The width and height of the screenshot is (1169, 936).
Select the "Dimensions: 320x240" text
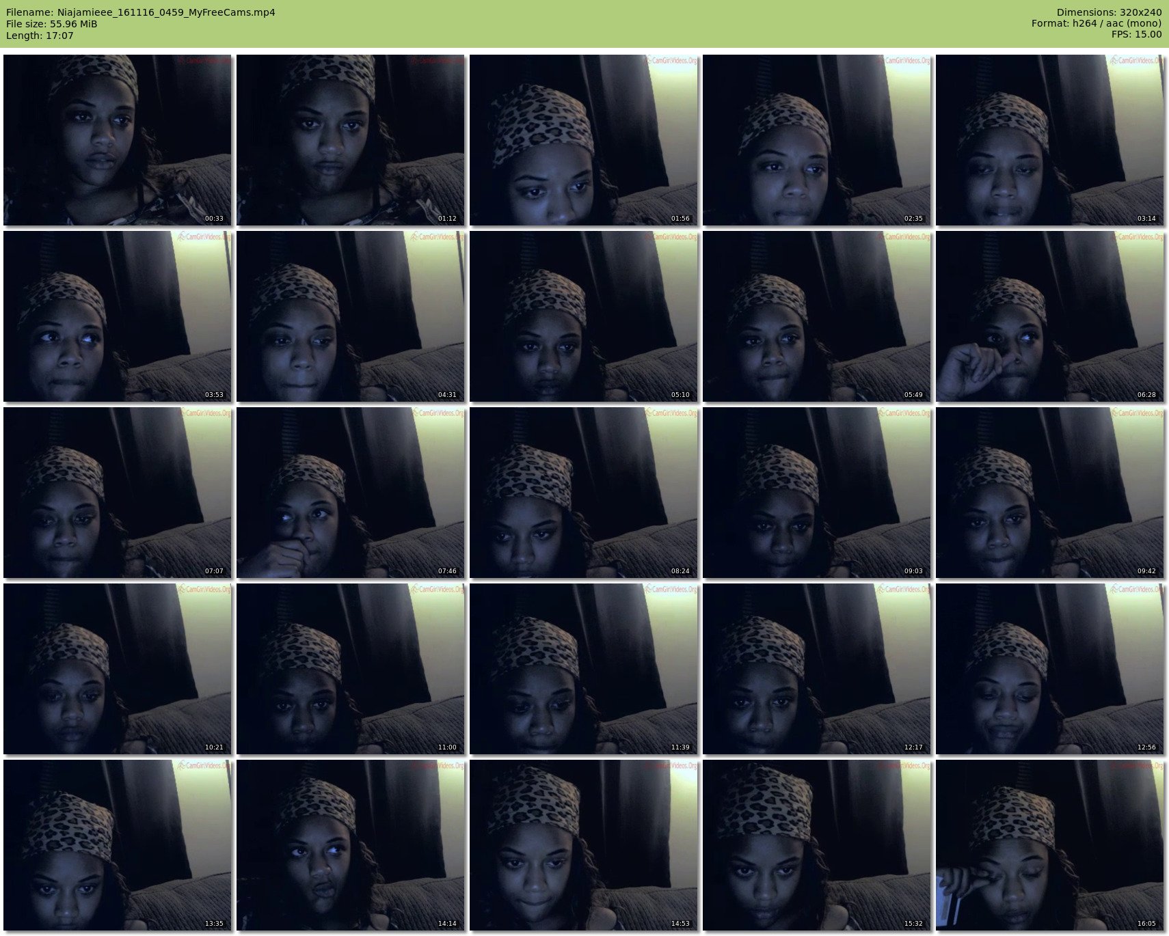pos(1109,12)
